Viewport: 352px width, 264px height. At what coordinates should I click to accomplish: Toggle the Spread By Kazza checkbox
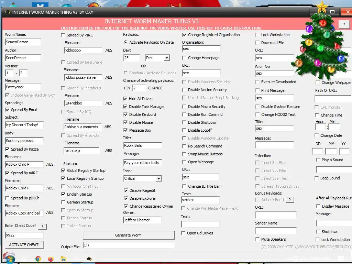click(7, 149)
